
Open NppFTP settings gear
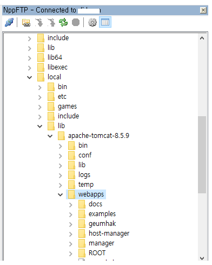pos(92,22)
